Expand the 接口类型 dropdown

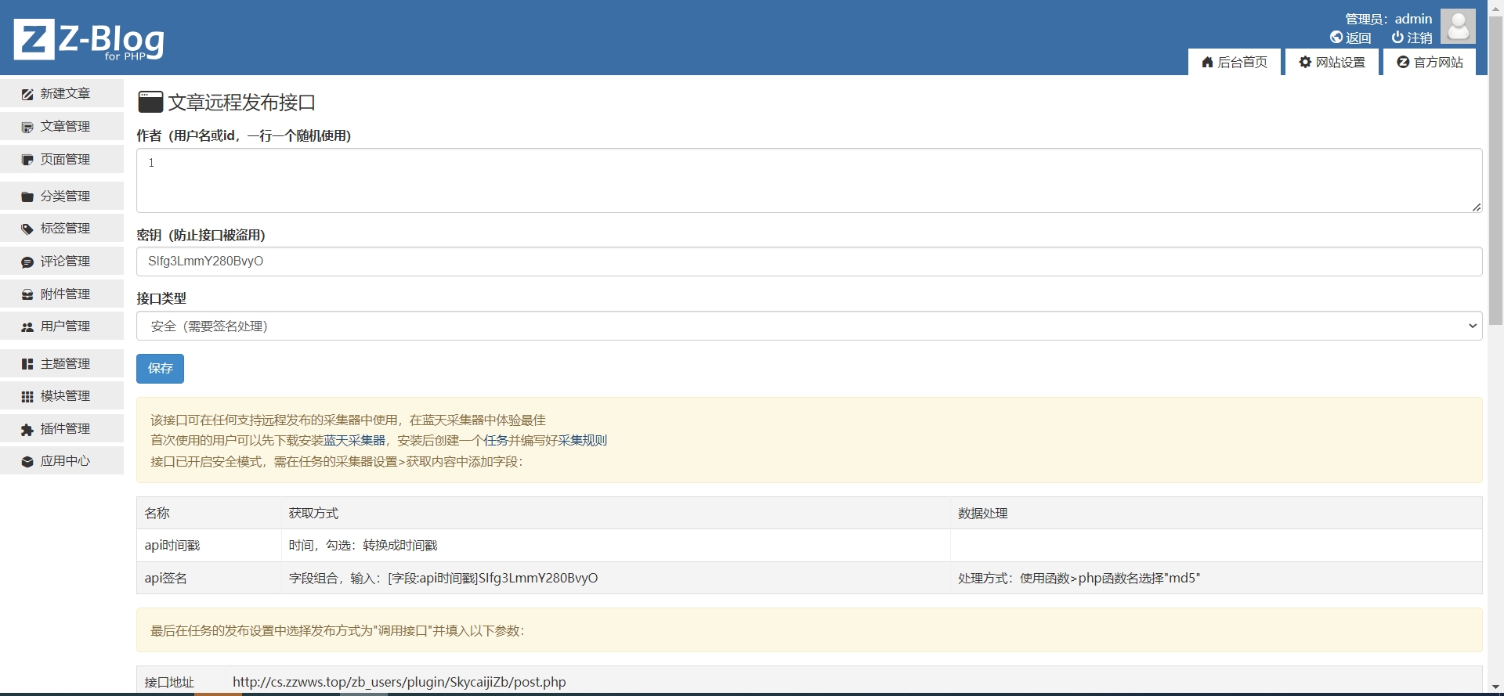click(808, 326)
